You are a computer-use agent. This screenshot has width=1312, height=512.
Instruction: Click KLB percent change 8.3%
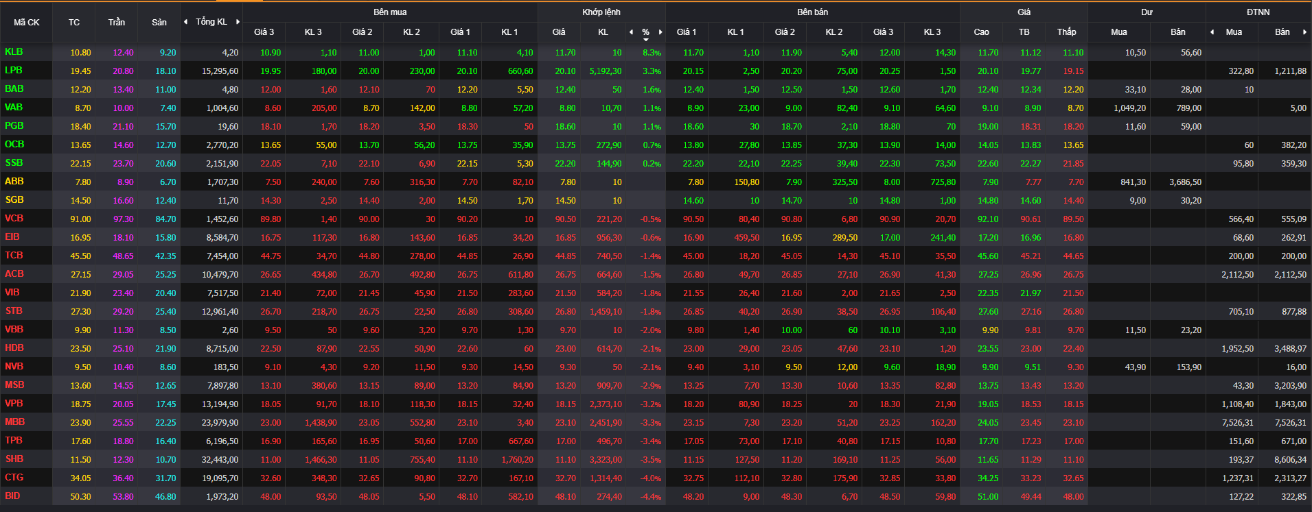point(652,53)
